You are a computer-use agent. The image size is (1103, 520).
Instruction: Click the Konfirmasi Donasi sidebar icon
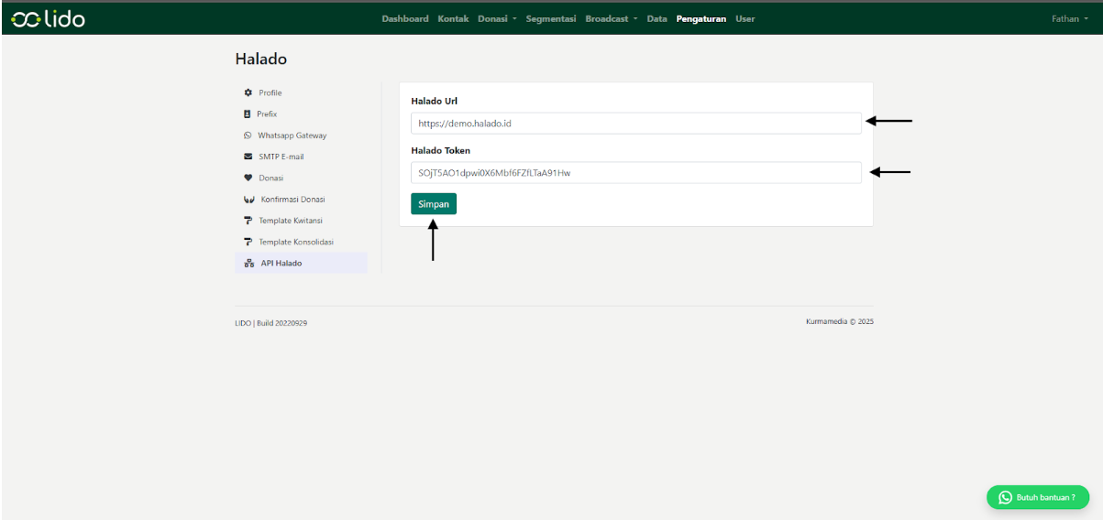[248, 200]
